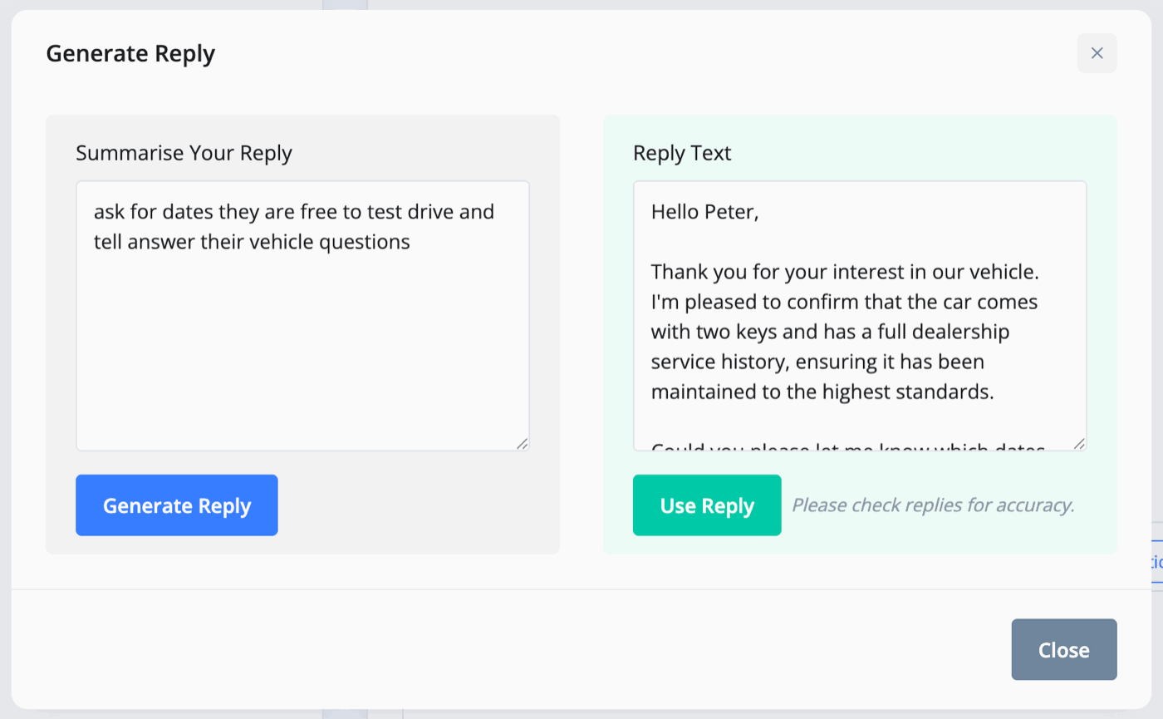Click the cut-off 'Could you please' line
Image resolution: width=1163 pixels, height=719 pixels.
[x=847, y=447]
